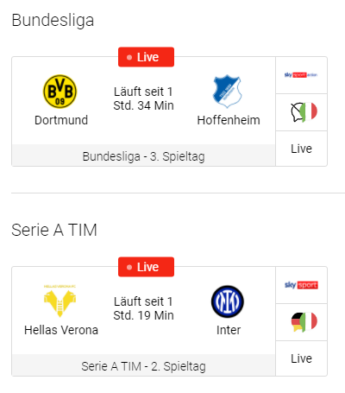345x393 pixels.
Task: Click the red Live badge above Verona match
Action: pyautogui.click(x=146, y=267)
